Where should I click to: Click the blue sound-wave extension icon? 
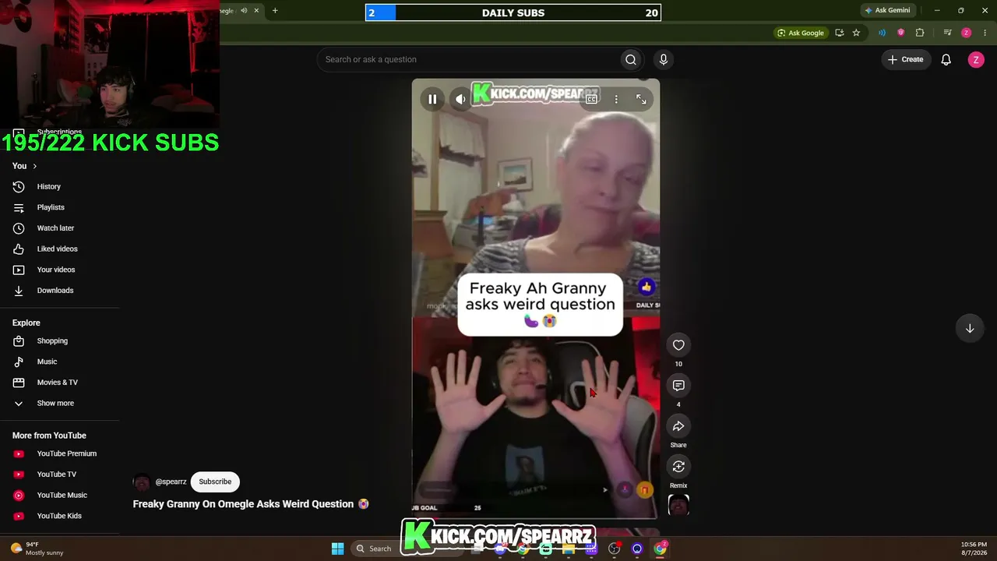click(x=882, y=33)
